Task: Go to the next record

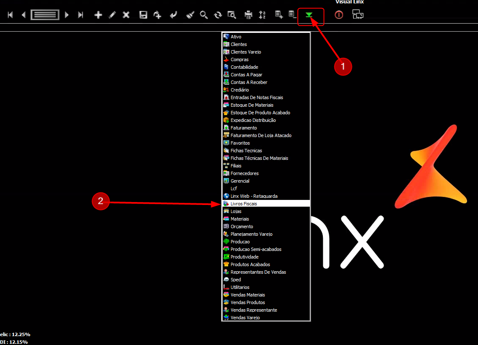Action: (x=67, y=15)
